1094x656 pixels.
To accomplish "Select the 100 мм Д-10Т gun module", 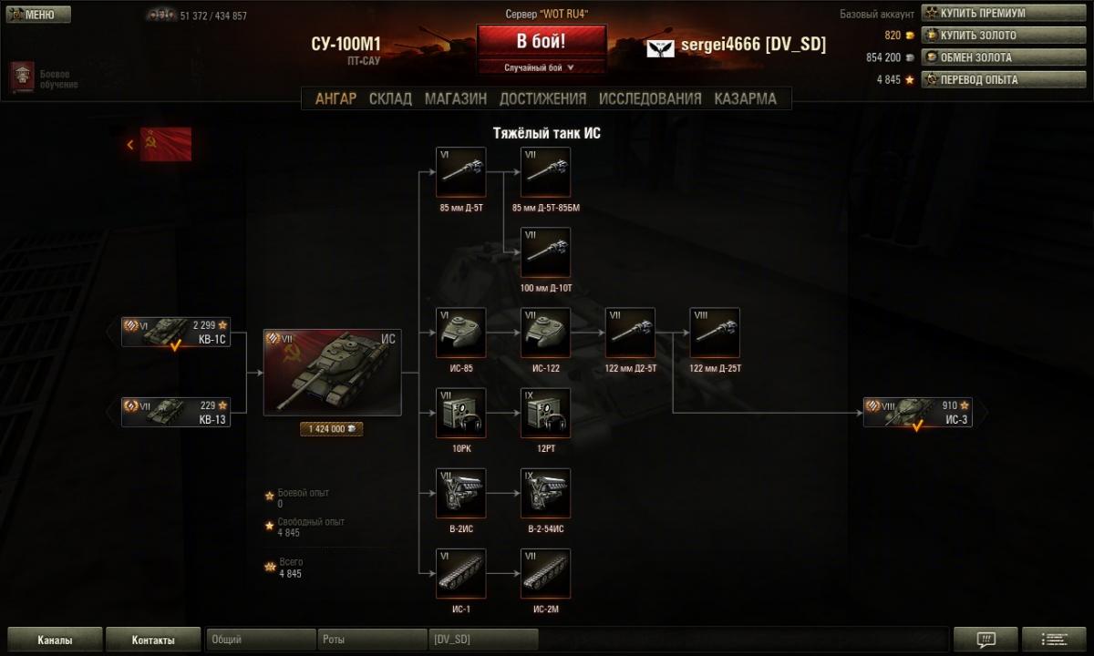I will (x=545, y=252).
